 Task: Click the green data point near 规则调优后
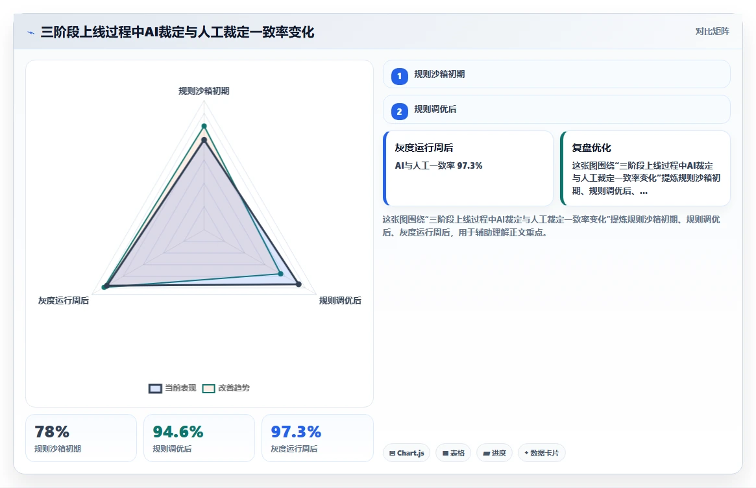pos(280,273)
